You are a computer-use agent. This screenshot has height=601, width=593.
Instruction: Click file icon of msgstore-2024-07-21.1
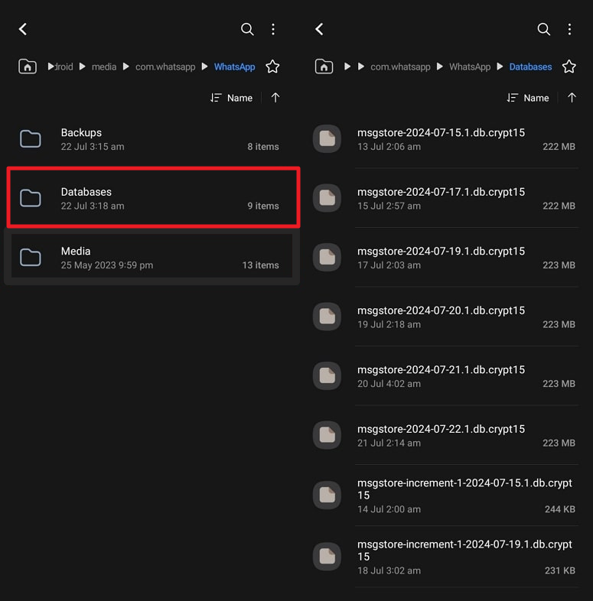tap(327, 376)
